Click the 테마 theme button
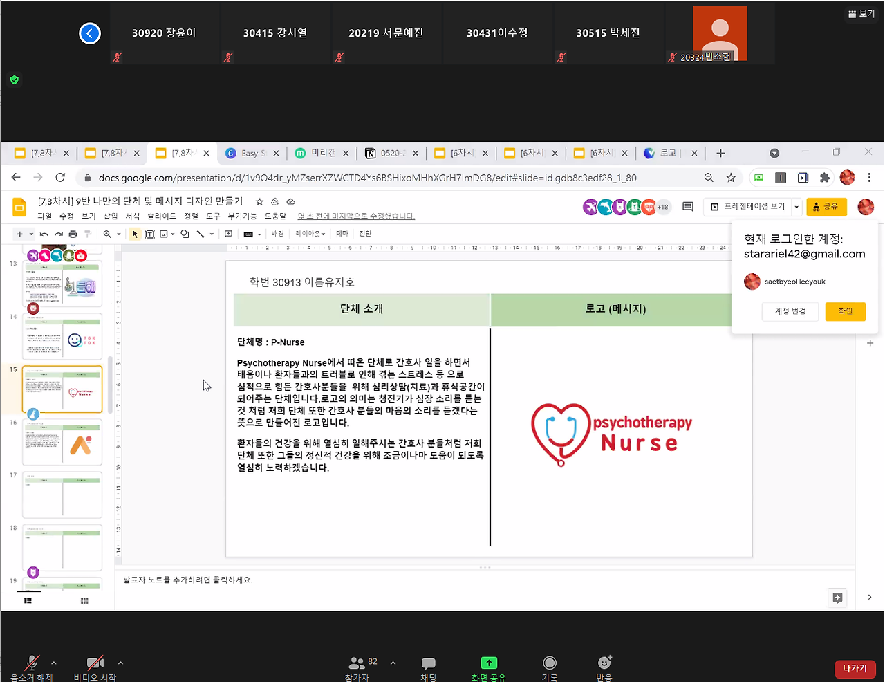 (342, 234)
